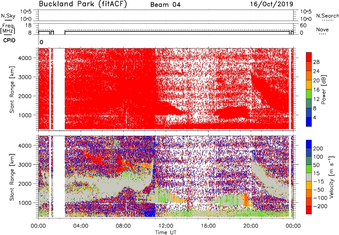Select the CPID label
Viewport: 339px width, 235px height.
click(x=9, y=40)
